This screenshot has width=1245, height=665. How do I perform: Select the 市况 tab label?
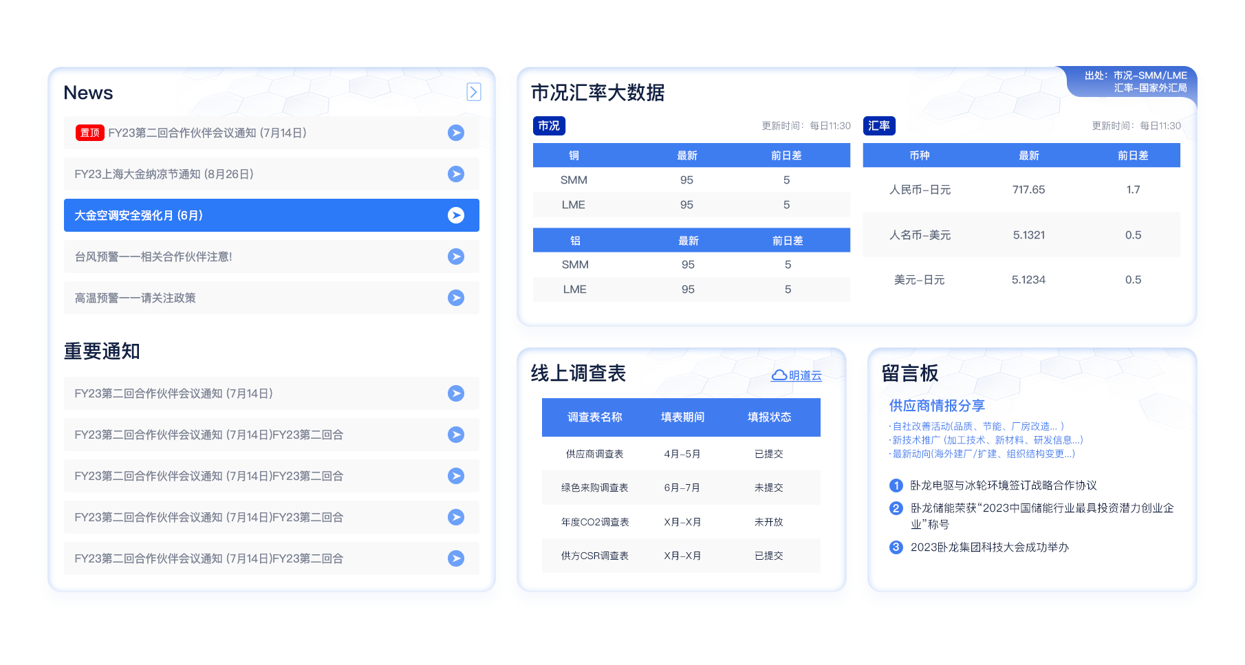(549, 126)
